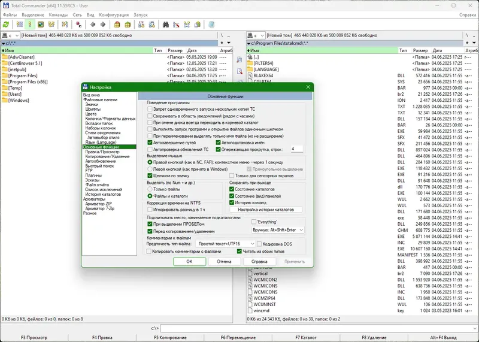Click the Pack files gift-box icon
479x342 pixels.
pyautogui.click(x=117, y=25)
